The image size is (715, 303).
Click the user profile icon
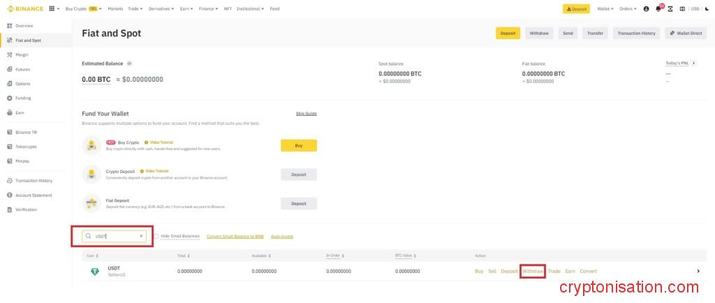point(646,9)
